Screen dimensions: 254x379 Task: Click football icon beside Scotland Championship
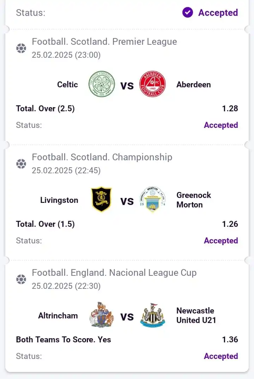[21, 164]
